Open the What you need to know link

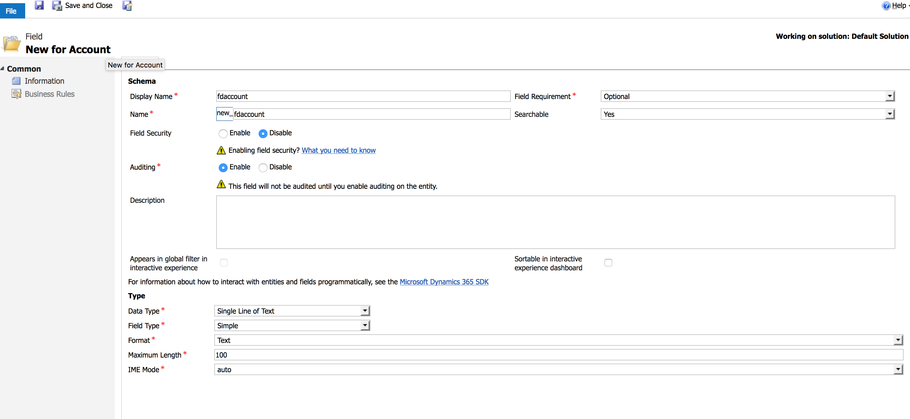338,150
